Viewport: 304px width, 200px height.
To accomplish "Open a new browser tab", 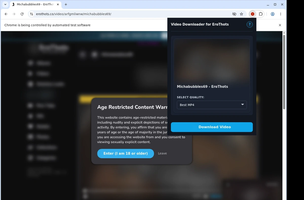I will click(x=66, y=4).
